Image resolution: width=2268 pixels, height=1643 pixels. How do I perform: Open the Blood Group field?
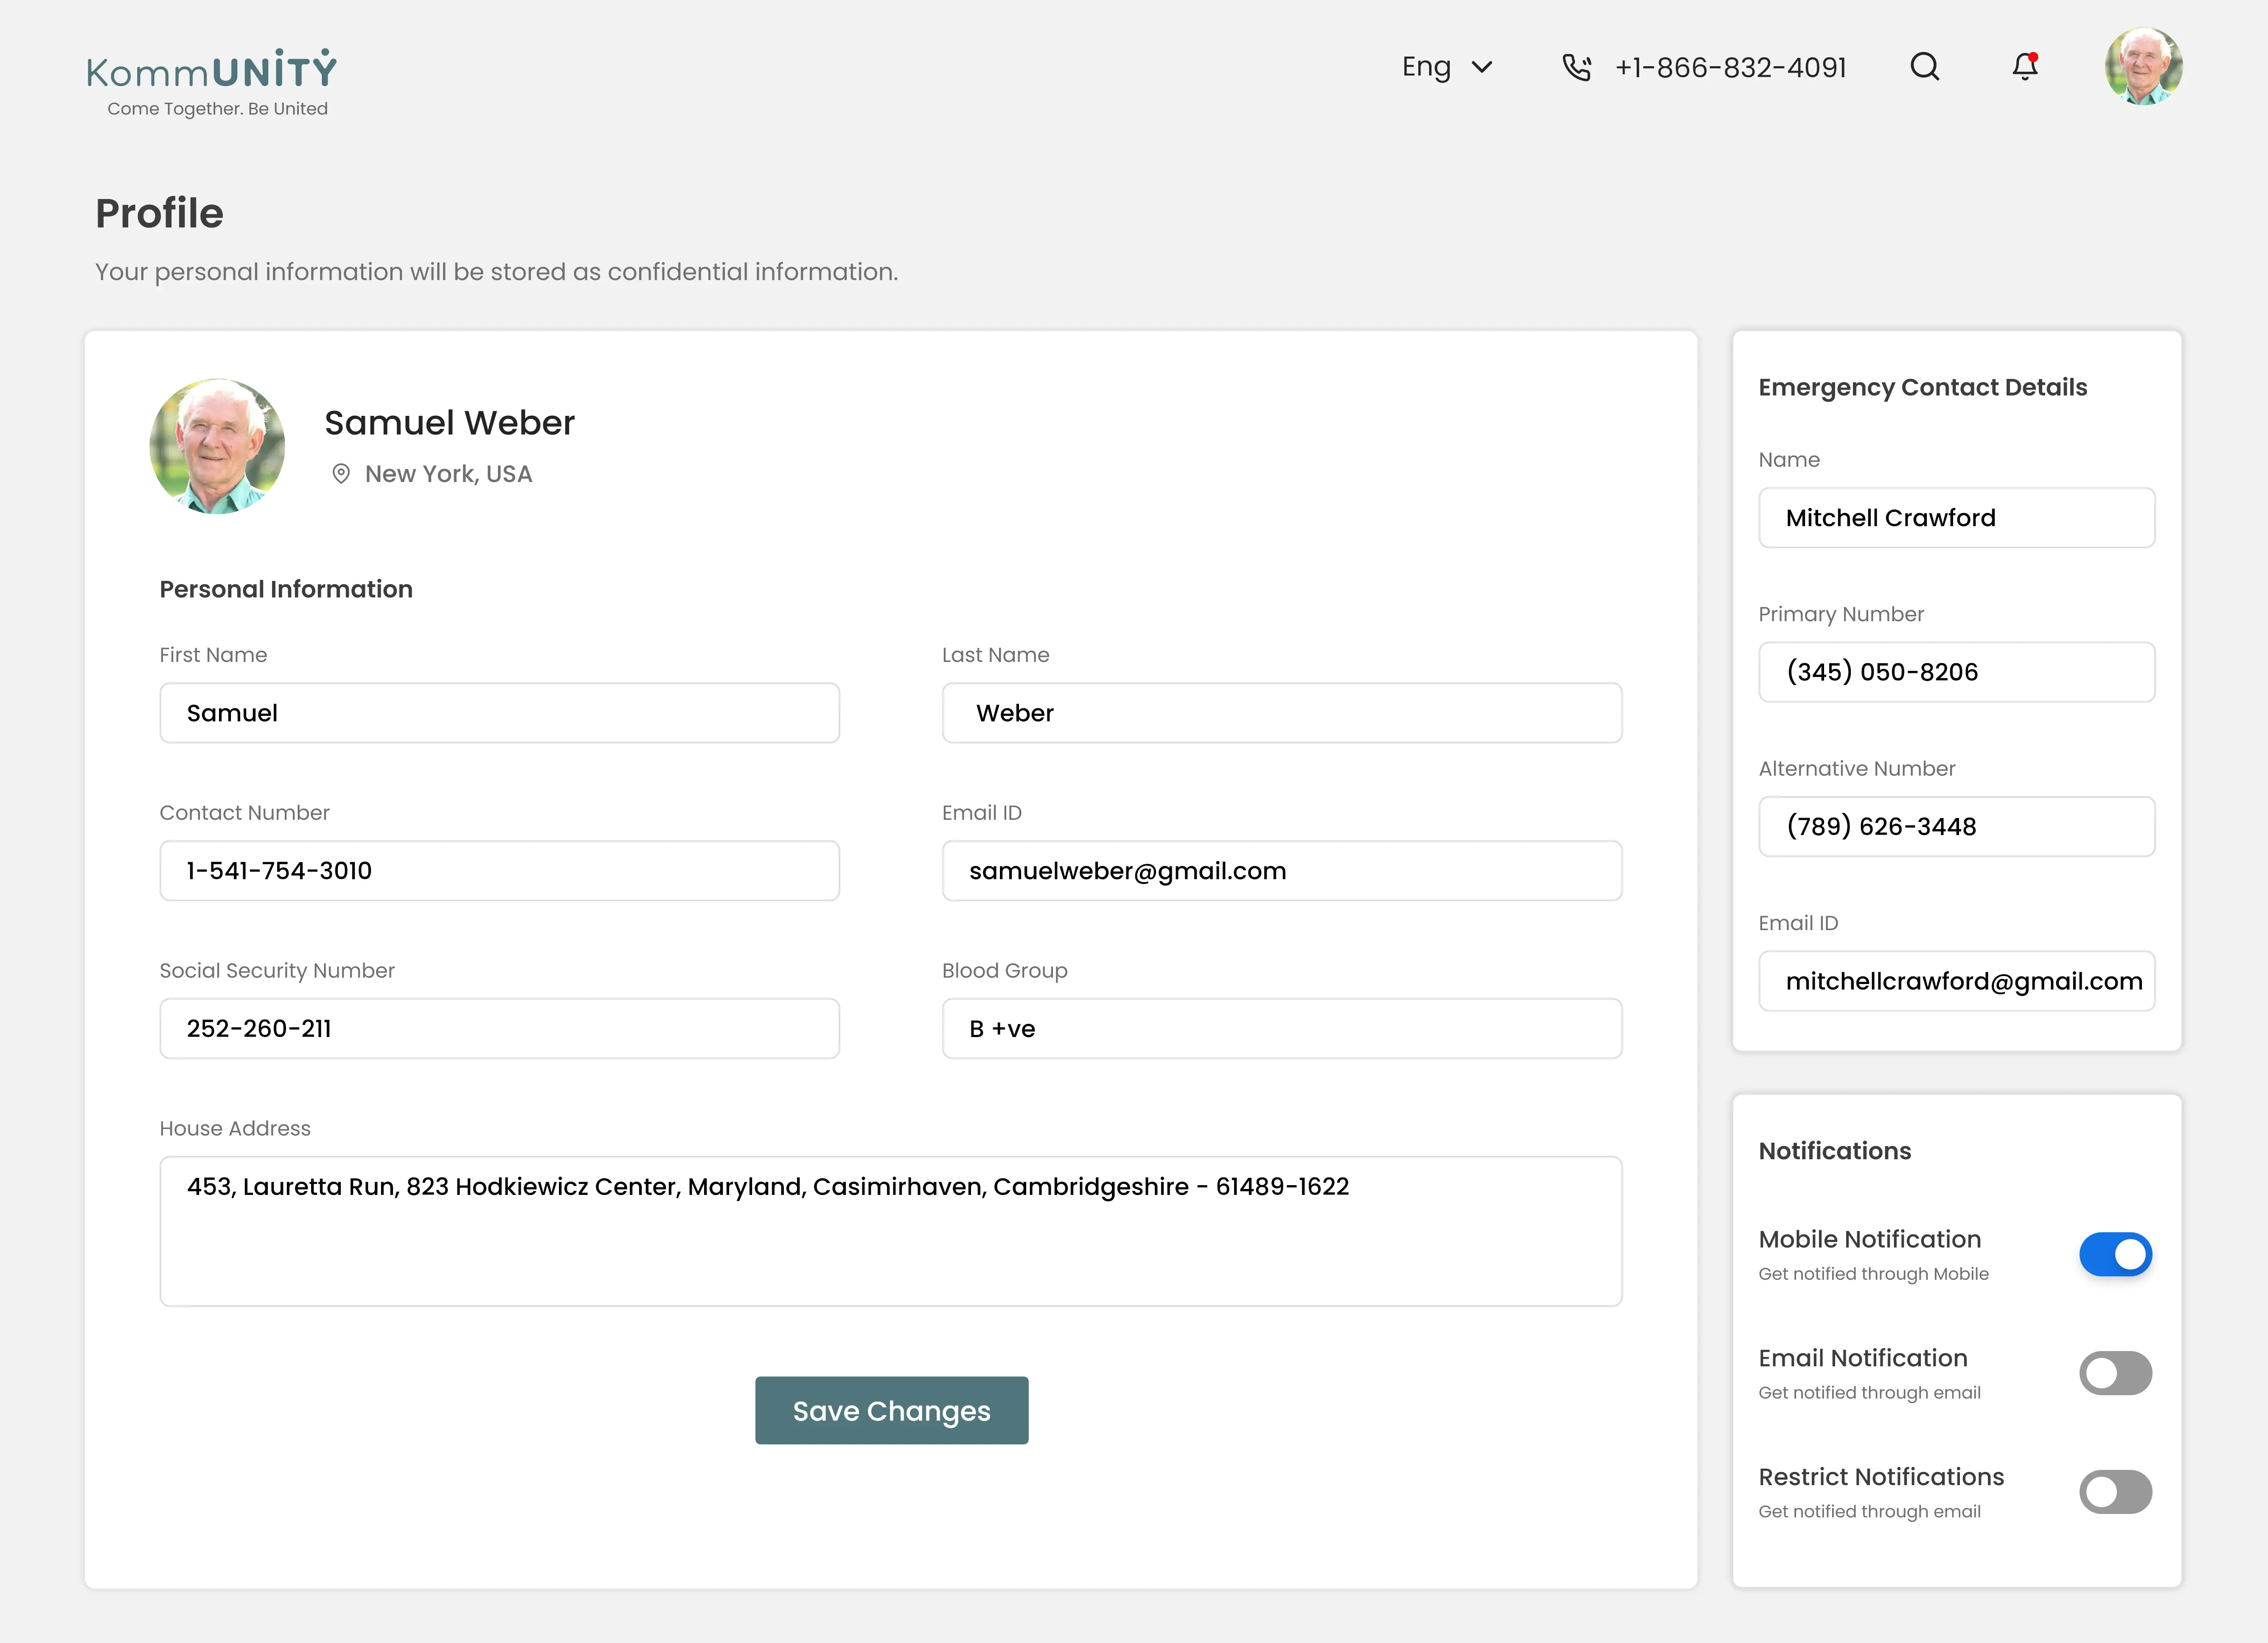tap(1281, 1028)
